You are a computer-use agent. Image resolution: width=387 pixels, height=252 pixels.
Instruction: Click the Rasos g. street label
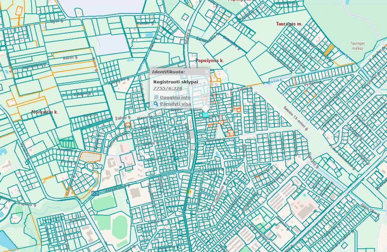(70, 58)
